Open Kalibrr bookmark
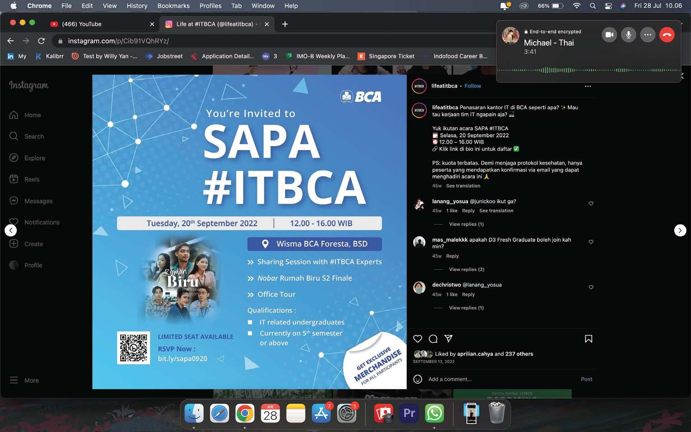691x432 pixels. tap(49, 56)
